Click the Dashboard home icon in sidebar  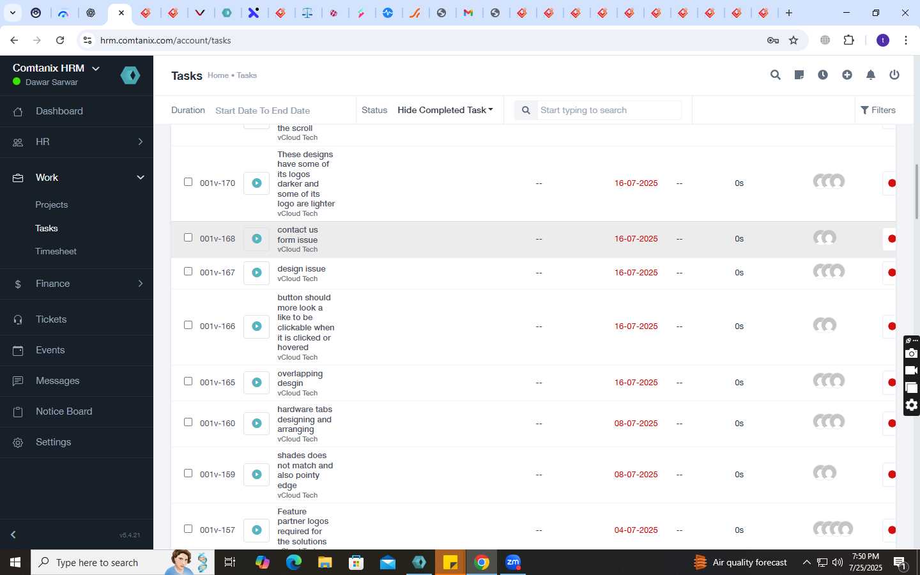point(18,112)
